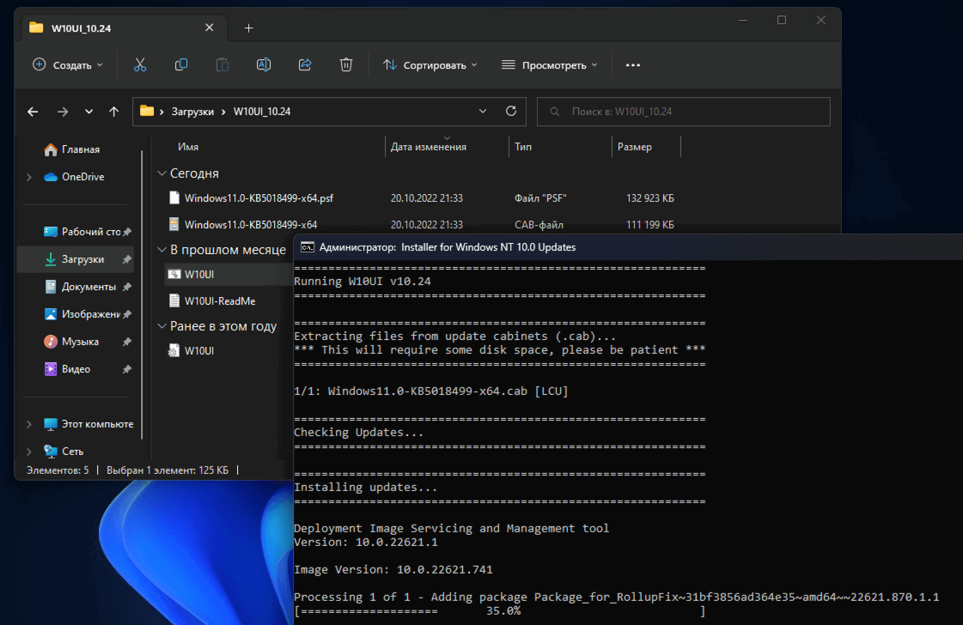
Task: Open a new tab with plus button
Action: point(248,27)
